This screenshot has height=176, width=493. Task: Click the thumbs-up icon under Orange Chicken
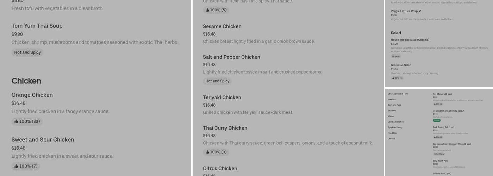click(16, 121)
